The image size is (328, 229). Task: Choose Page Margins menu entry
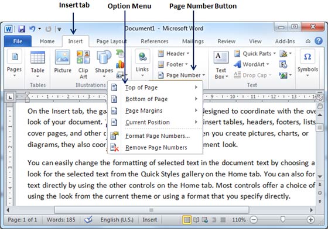(x=155, y=110)
